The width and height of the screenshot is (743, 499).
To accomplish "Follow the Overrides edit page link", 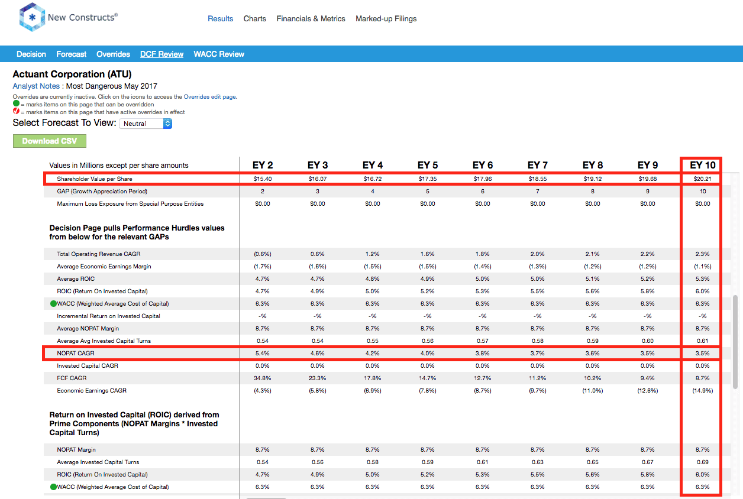I will point(210,97).
